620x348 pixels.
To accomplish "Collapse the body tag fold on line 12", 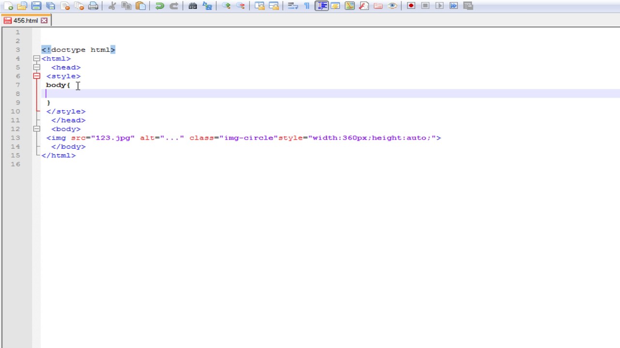I will pos(36,129).
